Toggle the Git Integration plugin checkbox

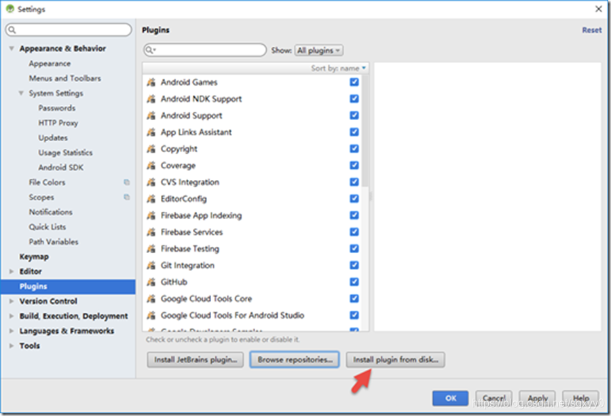(354, 265)
